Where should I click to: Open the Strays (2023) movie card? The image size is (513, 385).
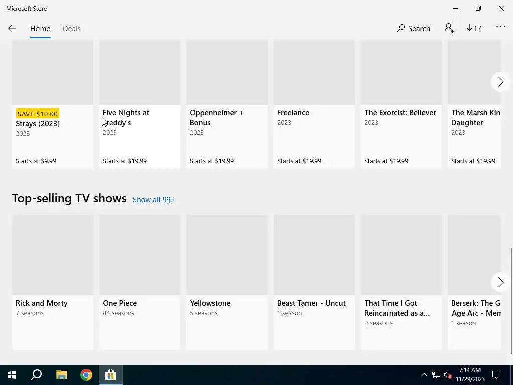click(53, 104)
